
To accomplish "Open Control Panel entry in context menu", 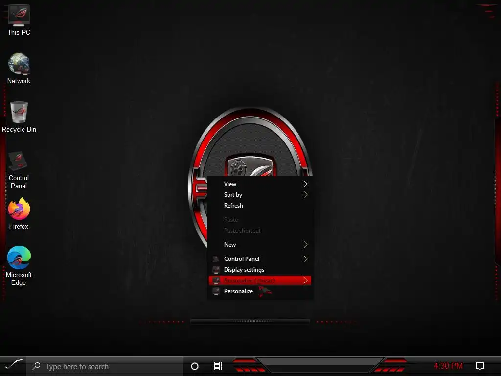I will 260,258.
